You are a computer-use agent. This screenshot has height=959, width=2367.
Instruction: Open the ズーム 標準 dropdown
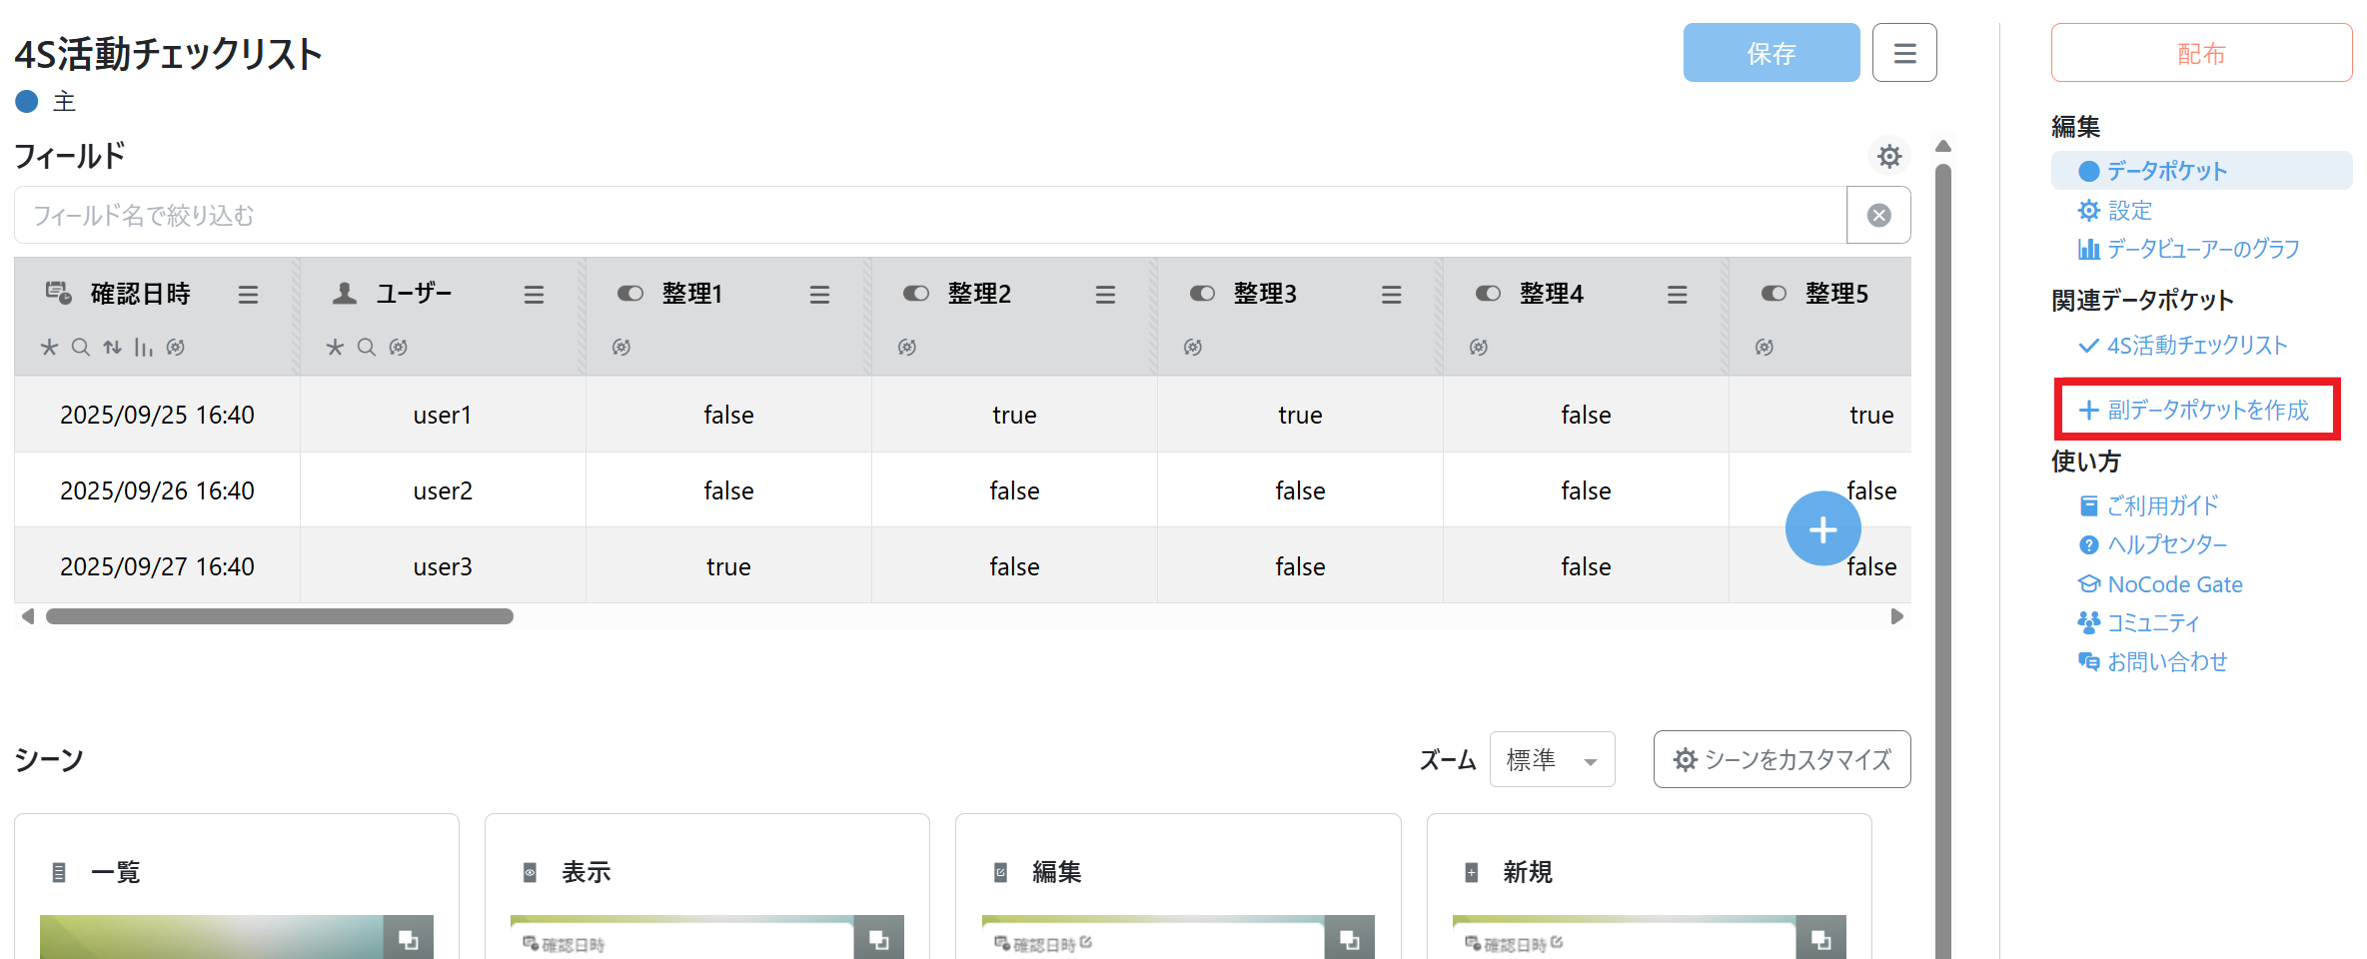[x=1551, y=760]
